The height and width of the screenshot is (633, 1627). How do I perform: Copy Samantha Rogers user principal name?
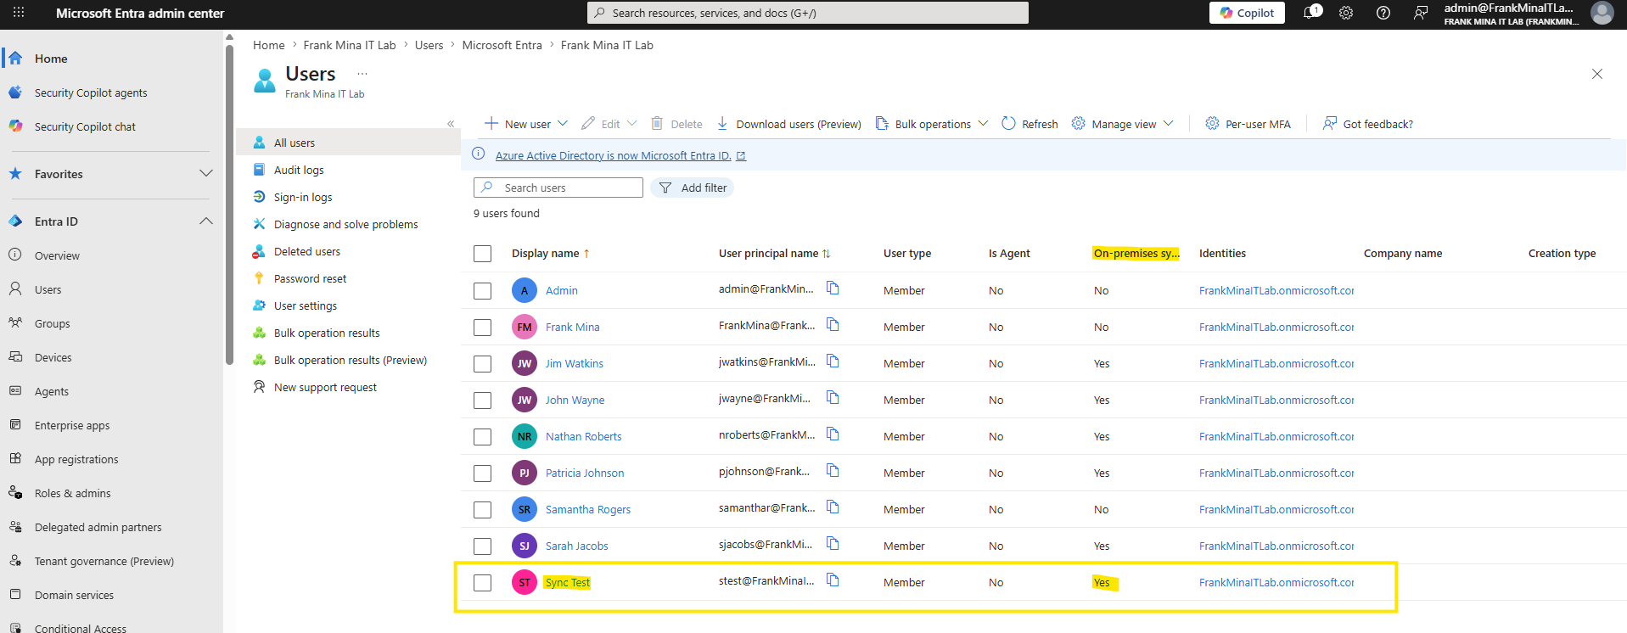(x=833, y=507)
